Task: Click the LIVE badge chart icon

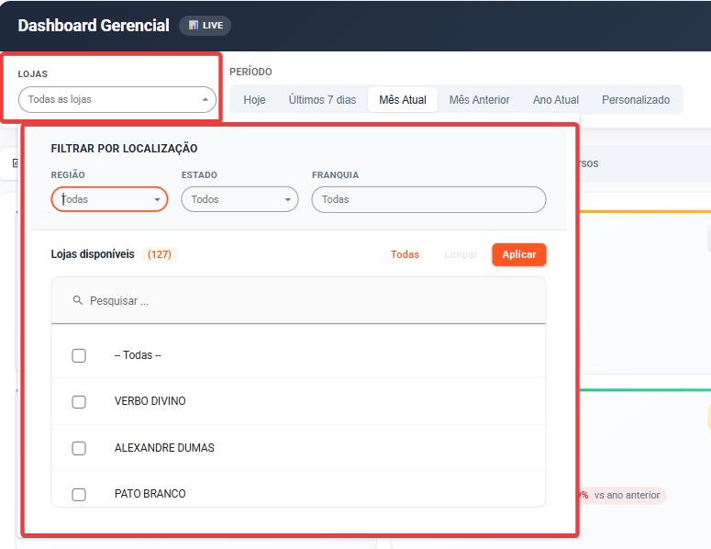Action: [x=194, y=26]
